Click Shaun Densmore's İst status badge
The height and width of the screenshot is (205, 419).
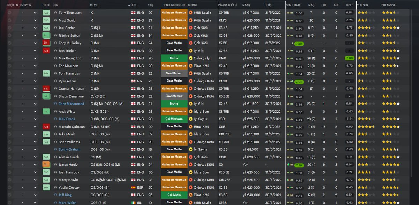coord(46,96)
